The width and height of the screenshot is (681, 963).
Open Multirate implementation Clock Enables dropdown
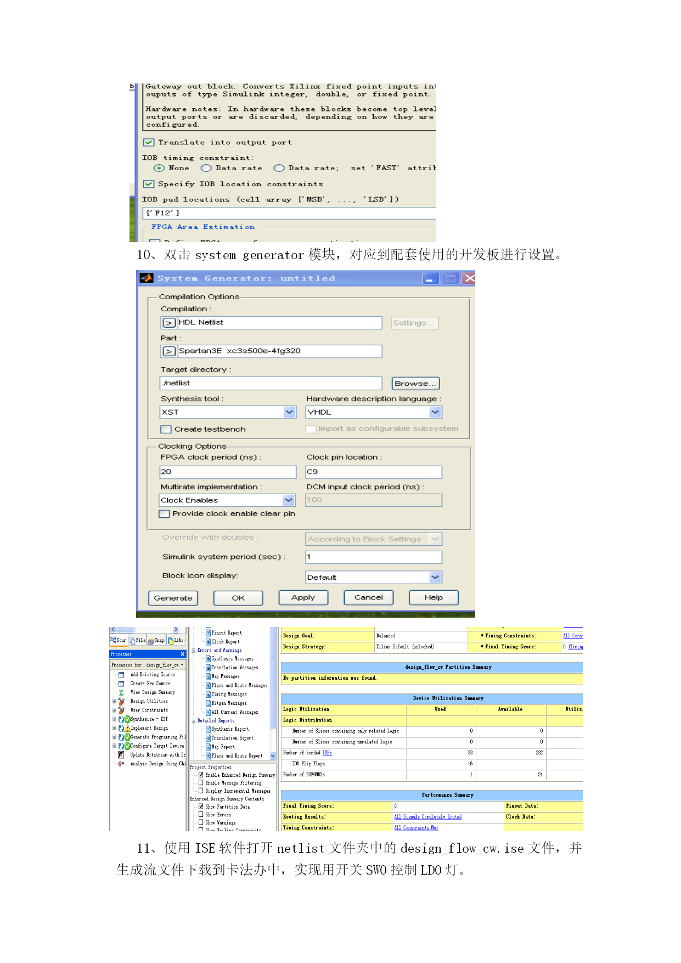point(289,500)
